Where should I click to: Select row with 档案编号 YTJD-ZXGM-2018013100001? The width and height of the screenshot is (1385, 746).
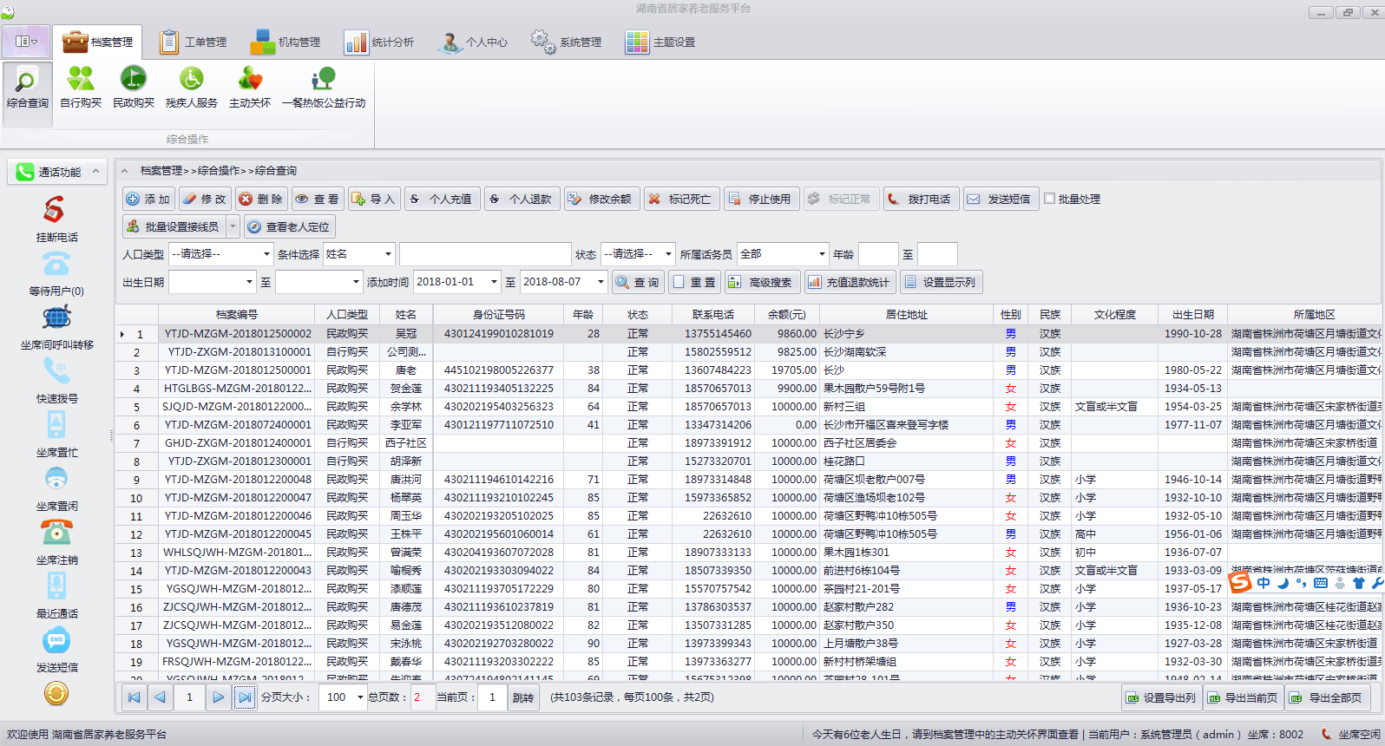pyautogui.click(x=238, y=352)
